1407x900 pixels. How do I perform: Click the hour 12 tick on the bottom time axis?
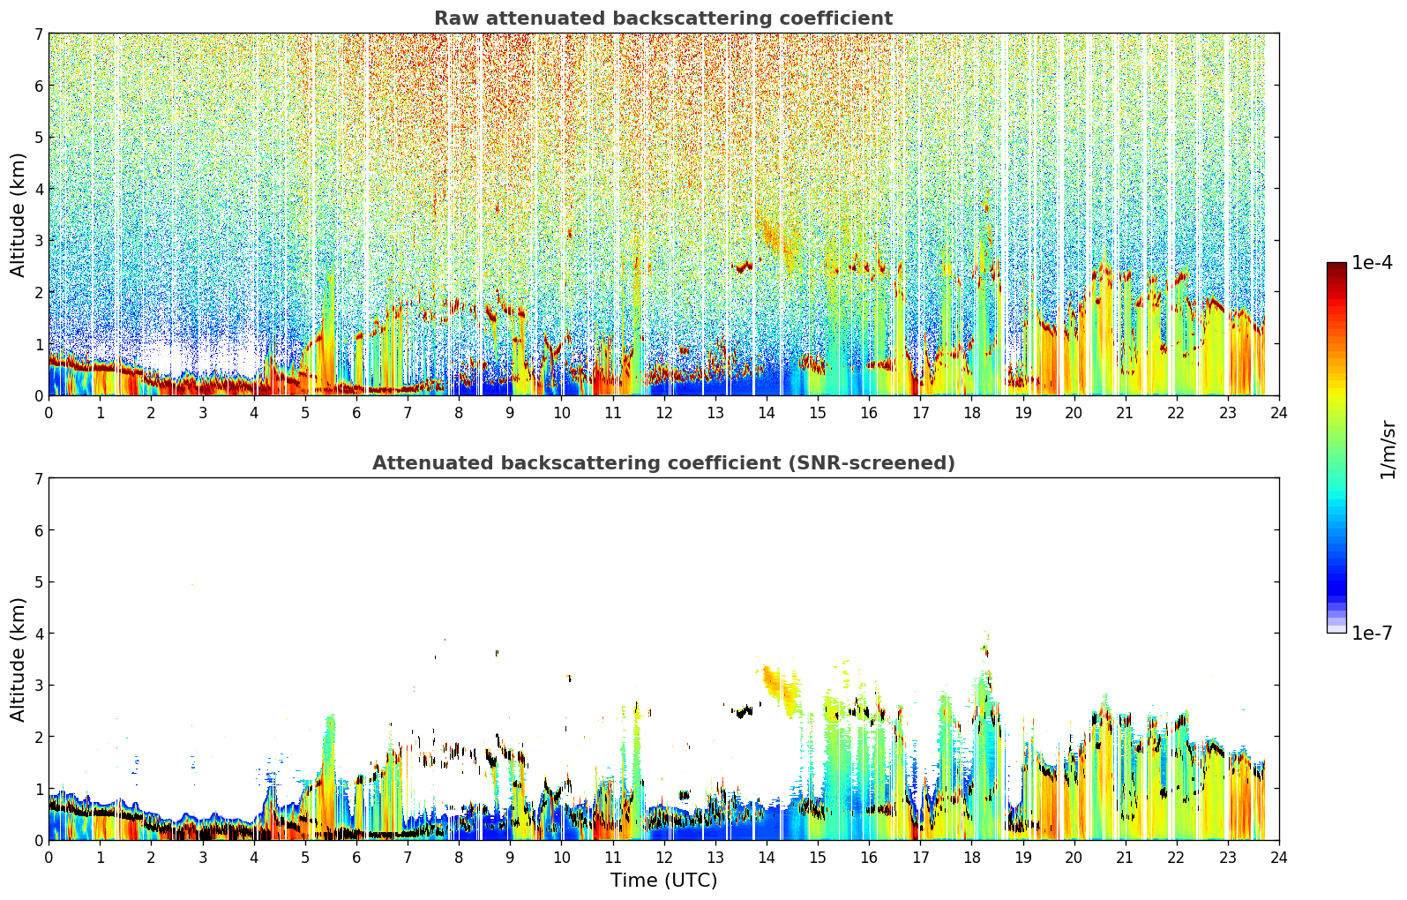coord(663,857)
